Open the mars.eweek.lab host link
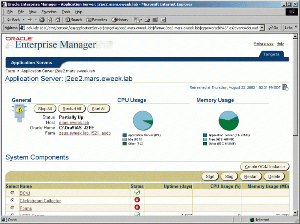Image resolution: width=300 pixels, height=224 pixels. coord(74,123)
